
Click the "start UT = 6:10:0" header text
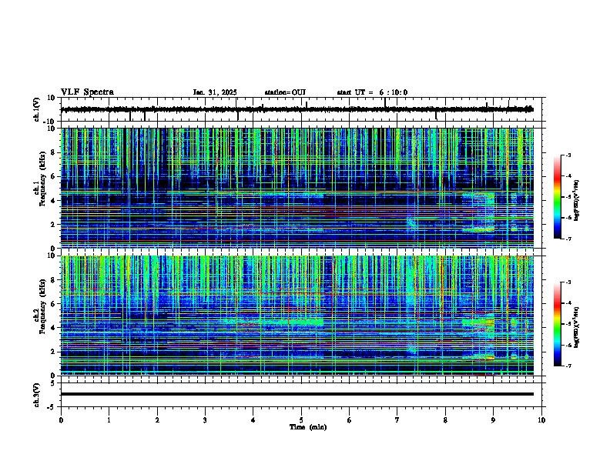(372, 92)
